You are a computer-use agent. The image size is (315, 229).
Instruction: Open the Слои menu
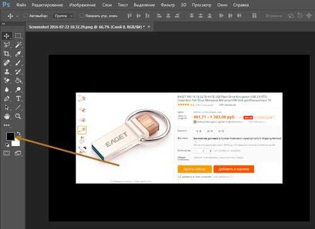(107, 5)
